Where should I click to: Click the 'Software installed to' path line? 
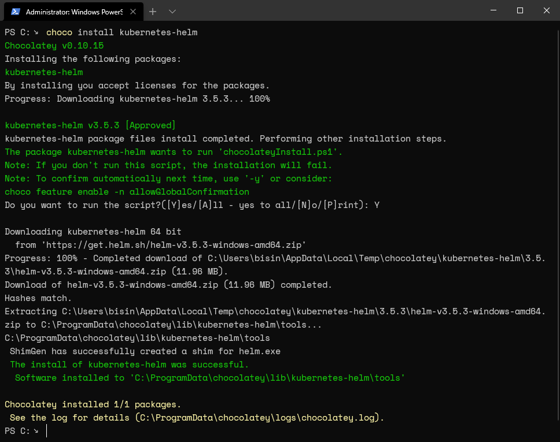pyautogui.click(x=210, y=378)
